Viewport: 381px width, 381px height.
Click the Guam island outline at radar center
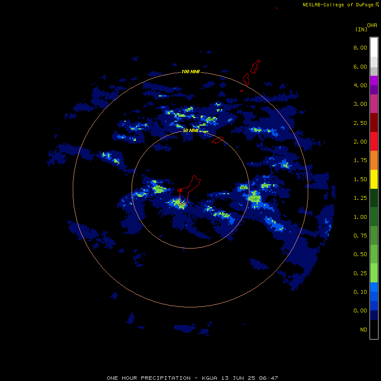(x=188, y=190)
